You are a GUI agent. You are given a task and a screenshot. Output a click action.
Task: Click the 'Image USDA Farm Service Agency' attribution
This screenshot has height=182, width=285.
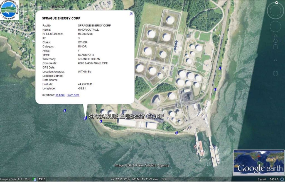click(142, 165)
